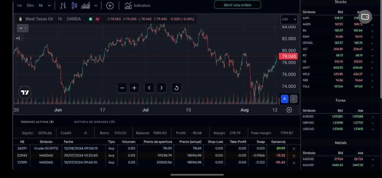Select the 1m timeframe
The width and height of the screenshot is (382, 178).
tap(19, 6)
